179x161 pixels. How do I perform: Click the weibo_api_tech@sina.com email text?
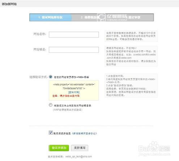78,157
